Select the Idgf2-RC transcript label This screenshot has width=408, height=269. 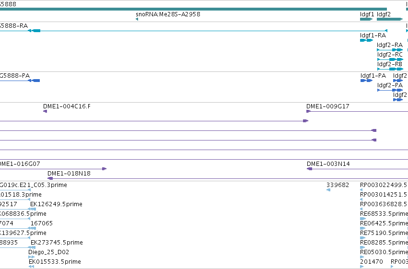[390, 55]
